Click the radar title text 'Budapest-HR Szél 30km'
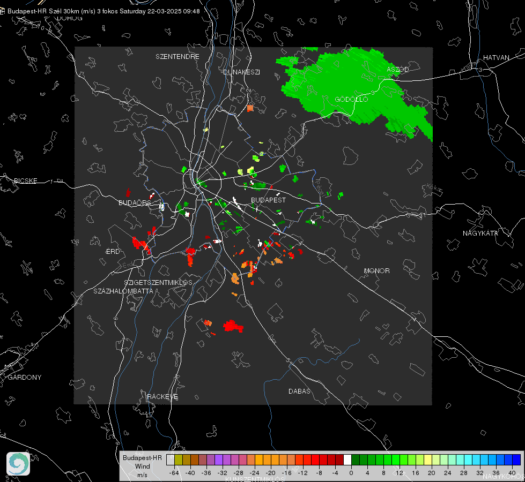 42,11
